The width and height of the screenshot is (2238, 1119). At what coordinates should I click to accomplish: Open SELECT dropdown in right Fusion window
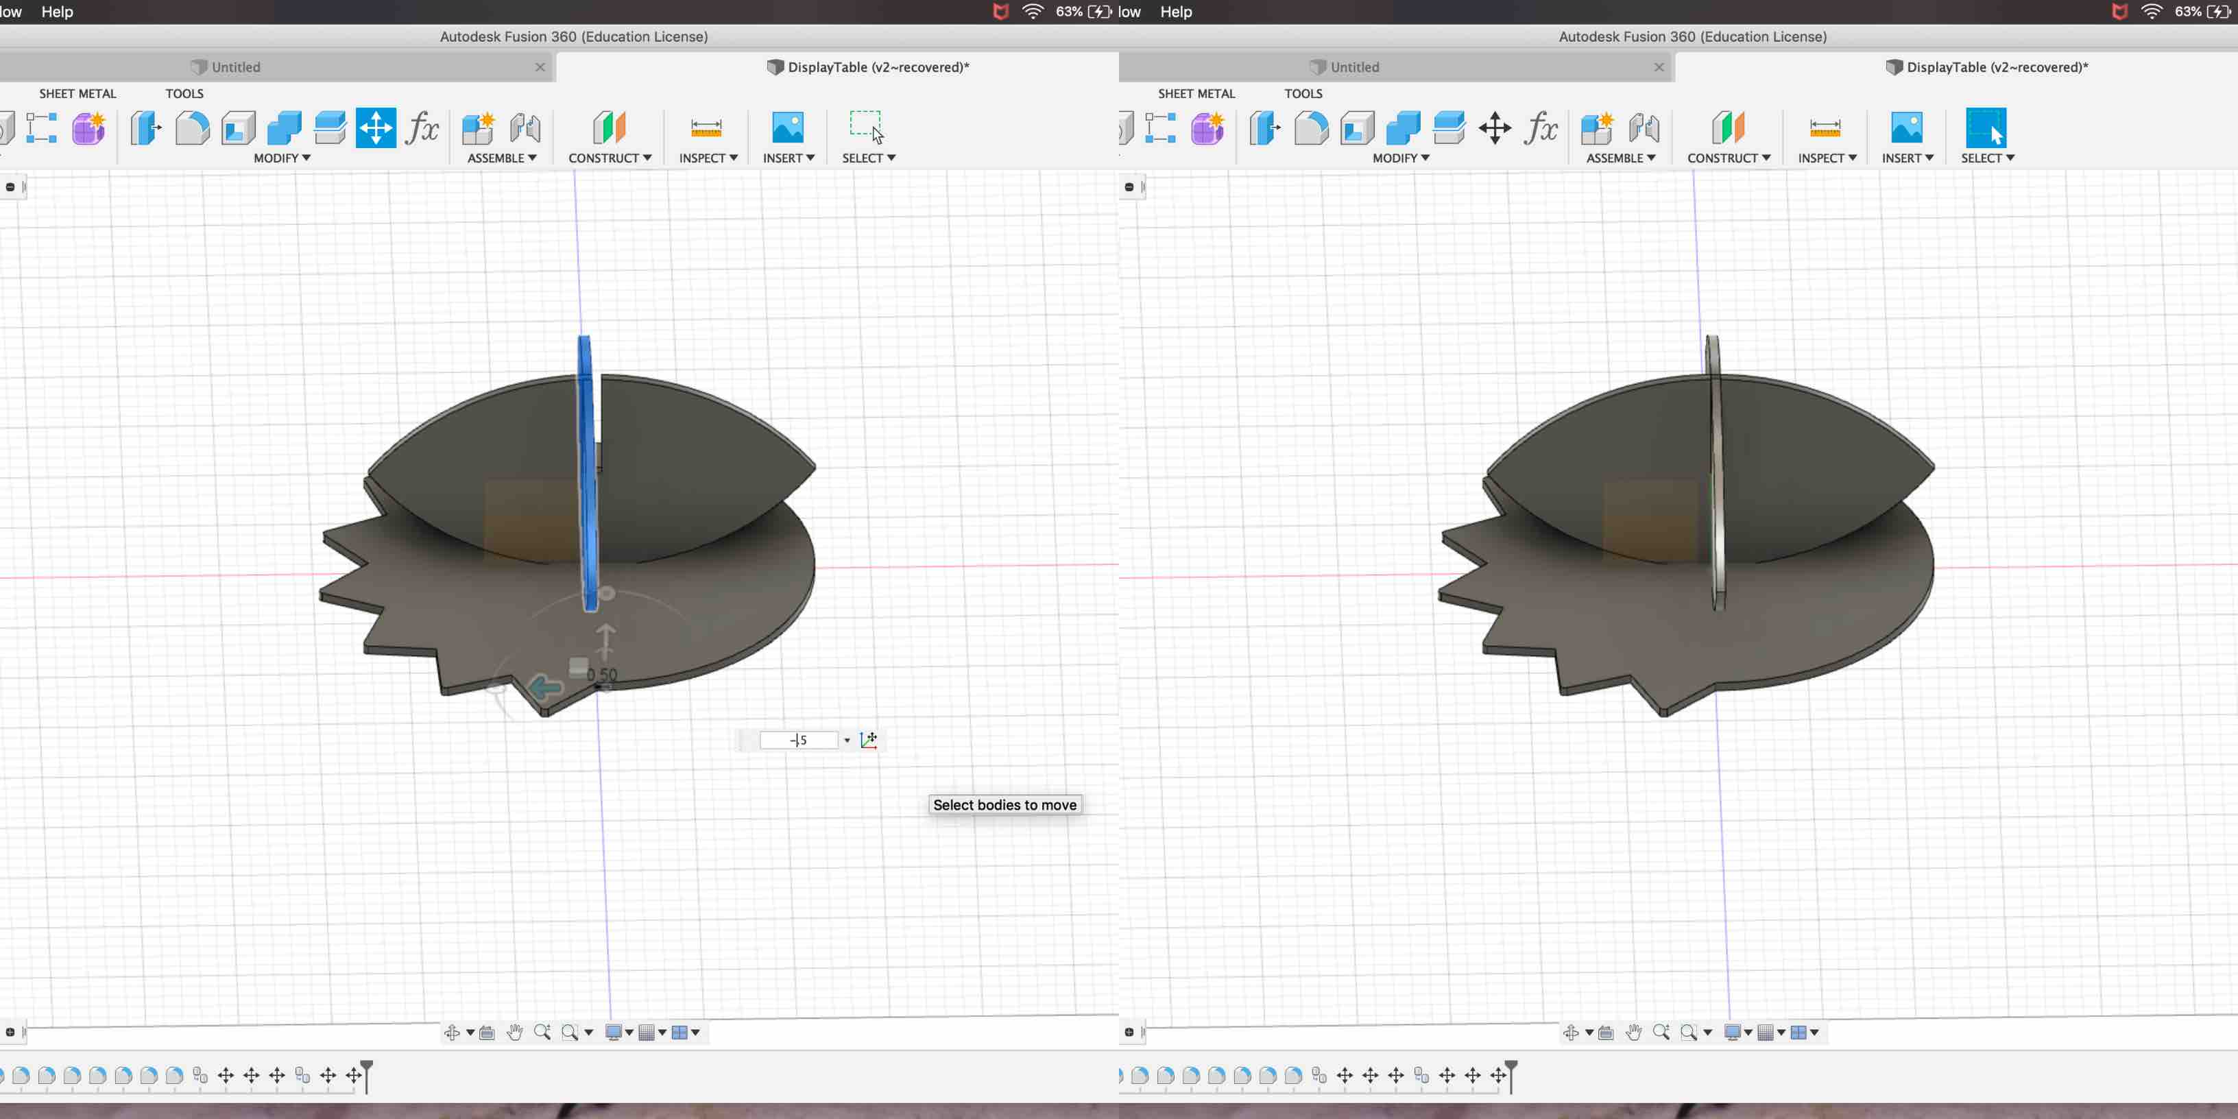[x=1988, y=158]
